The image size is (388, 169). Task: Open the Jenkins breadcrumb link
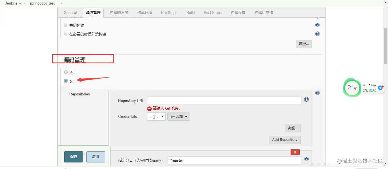[11, 3]
